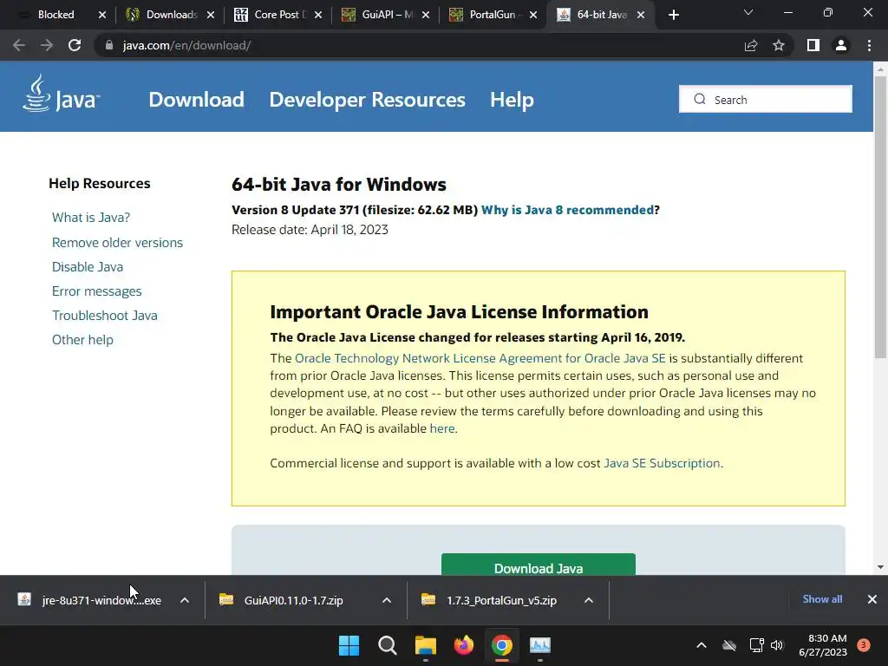Bookmark this page with the star icon
Viewport: 888px width, 666px height.
779,45
